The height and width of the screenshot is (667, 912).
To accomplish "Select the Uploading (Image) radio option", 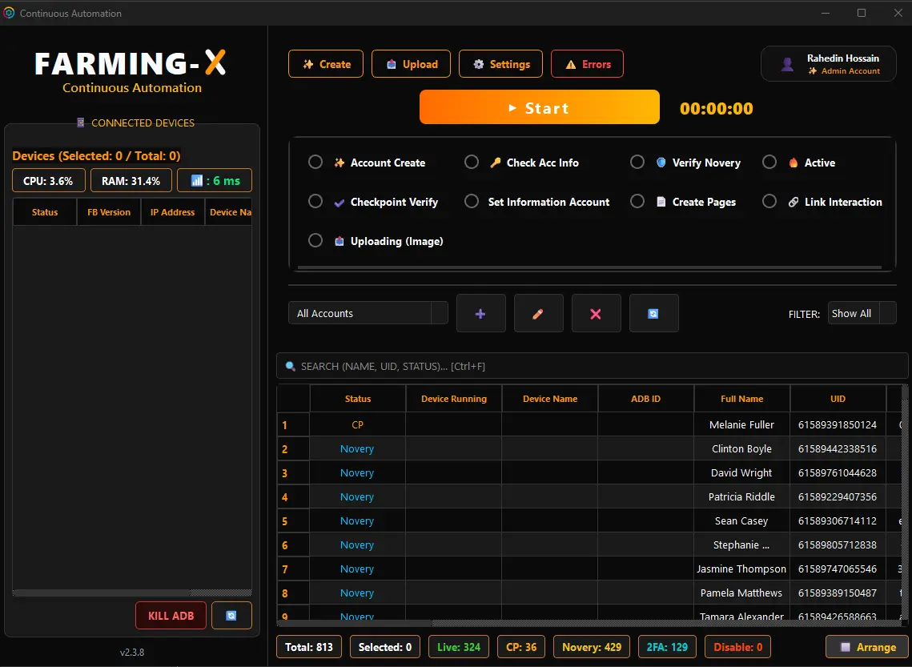I will (315, 240).
